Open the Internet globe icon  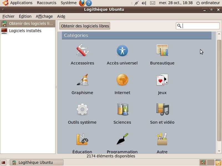tap(122, 80)
